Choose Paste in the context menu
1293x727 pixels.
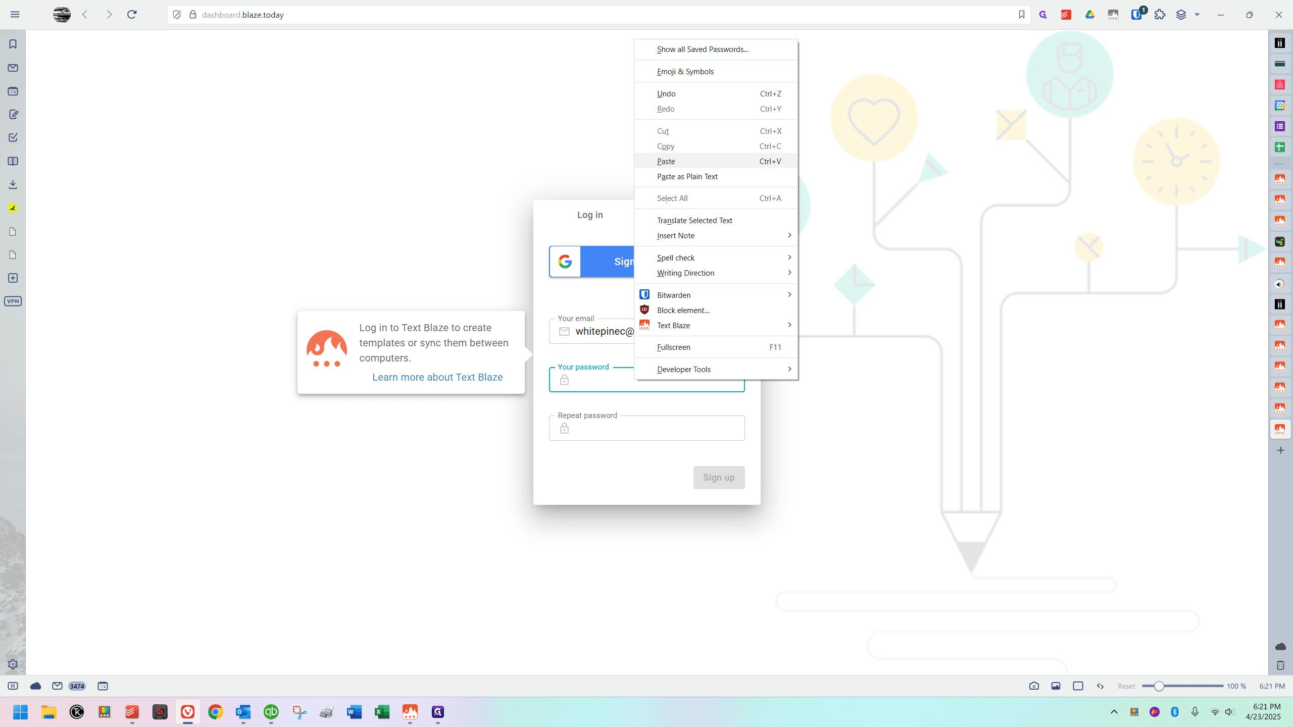pyautogui.click(x=716, y=161)
